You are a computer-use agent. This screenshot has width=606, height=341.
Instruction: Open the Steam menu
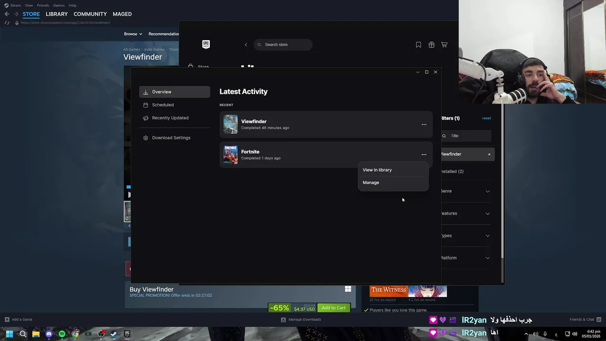coord(16,5)
